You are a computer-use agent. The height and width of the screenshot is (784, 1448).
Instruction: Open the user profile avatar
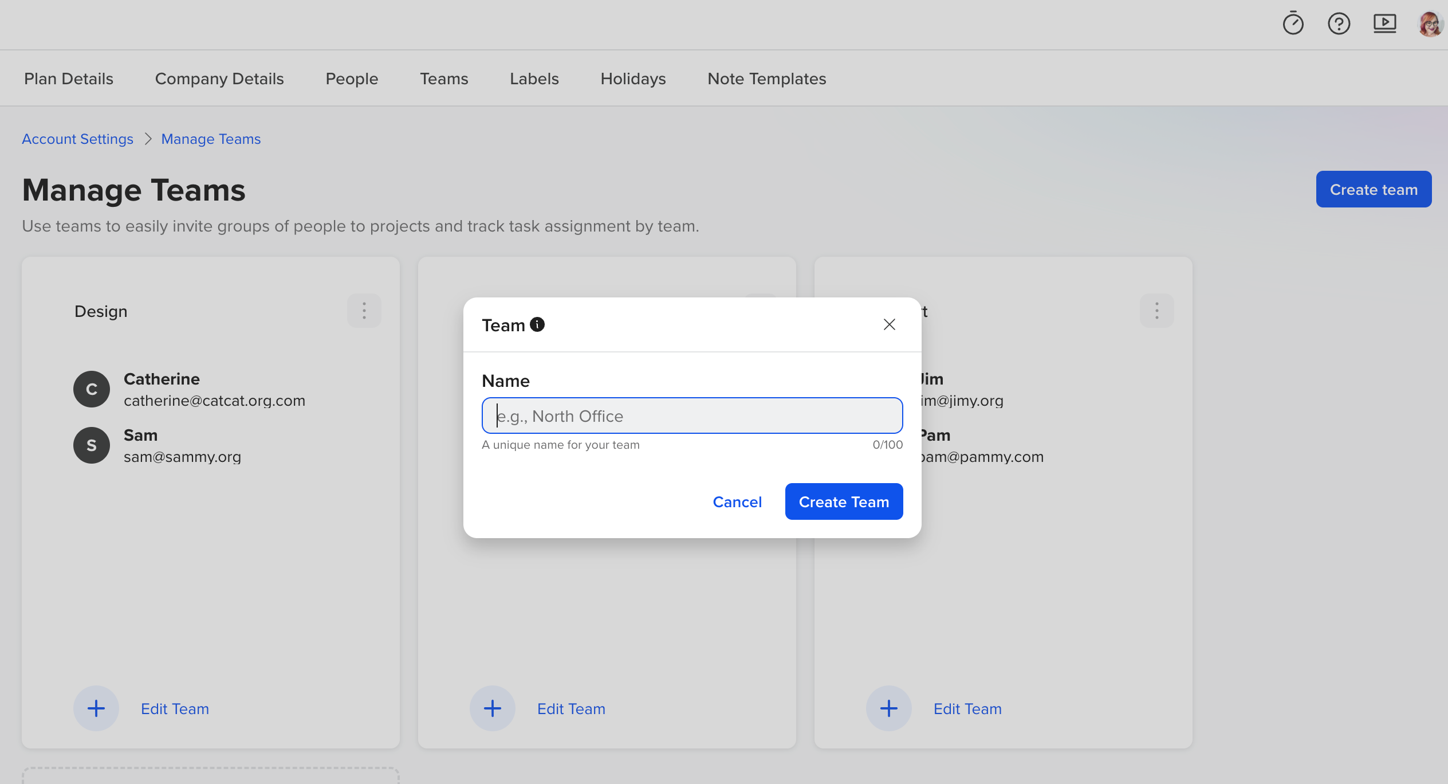point(1430,24)
